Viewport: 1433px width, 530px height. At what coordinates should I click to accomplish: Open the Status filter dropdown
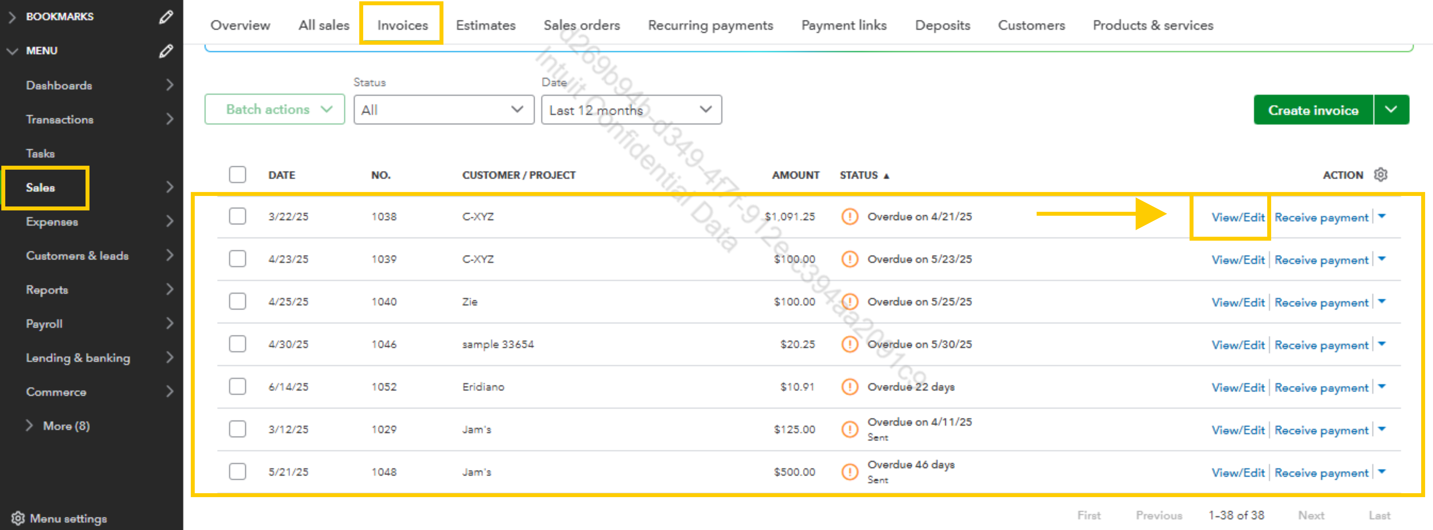tap(443, 109)
